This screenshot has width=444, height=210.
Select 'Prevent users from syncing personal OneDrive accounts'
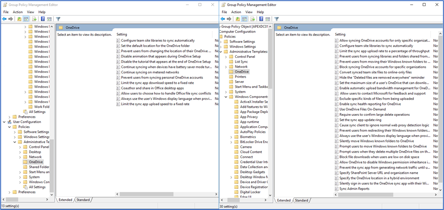point(162,77)
